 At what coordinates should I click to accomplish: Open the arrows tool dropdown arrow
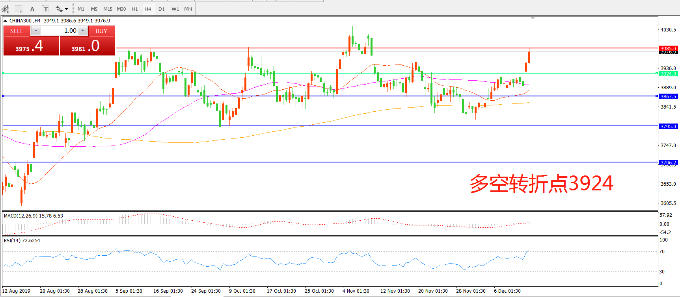(66, 9)
